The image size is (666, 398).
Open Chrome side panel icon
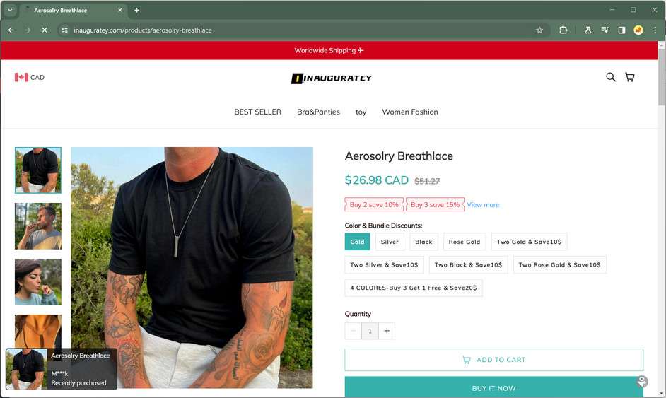pyautogui.click(x=621, y=30)
